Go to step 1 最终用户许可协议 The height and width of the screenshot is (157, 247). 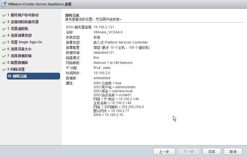tap(23, 15)
